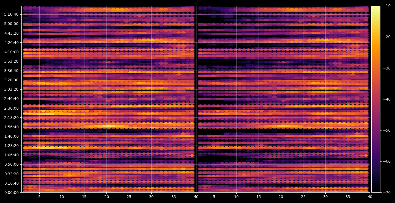The height and width of the screenshot is (203, 395).
Task: Click x-axis label 15 under the right heatmap
Action: (259, 197)
